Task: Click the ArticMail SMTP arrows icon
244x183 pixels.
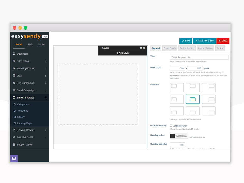Action: point(14,137)
